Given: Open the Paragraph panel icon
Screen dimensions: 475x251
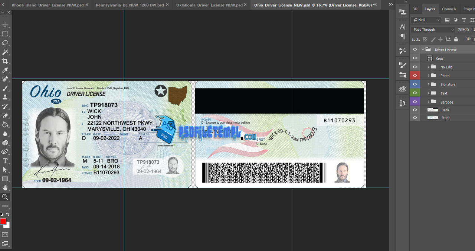Looking at the screenshot, I should click(x=403, y=36).
